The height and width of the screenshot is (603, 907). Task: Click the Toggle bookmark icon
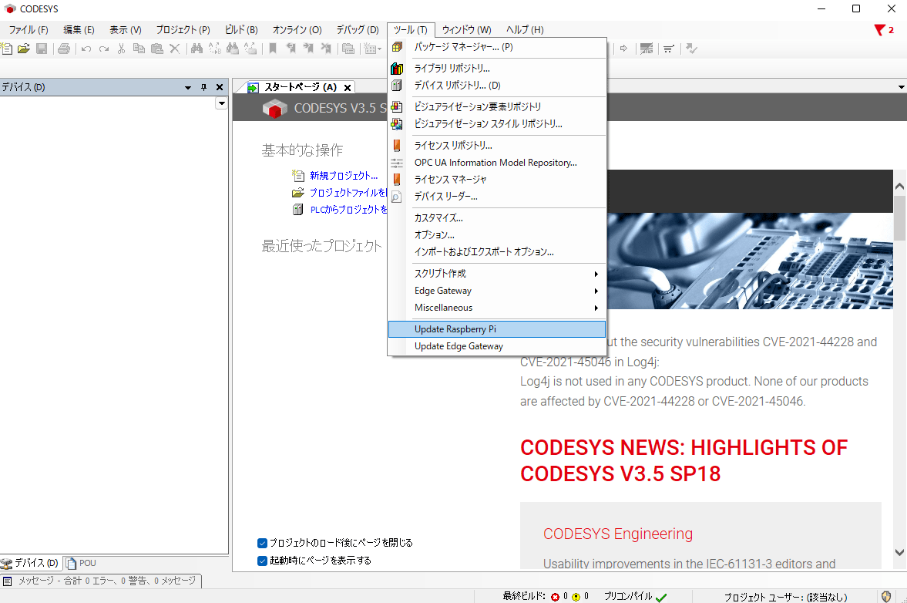(x=273, y=49)
